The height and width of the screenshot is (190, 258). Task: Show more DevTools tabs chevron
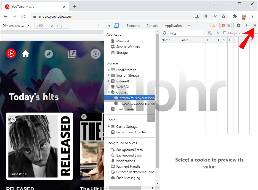click(x=189, y=25)
